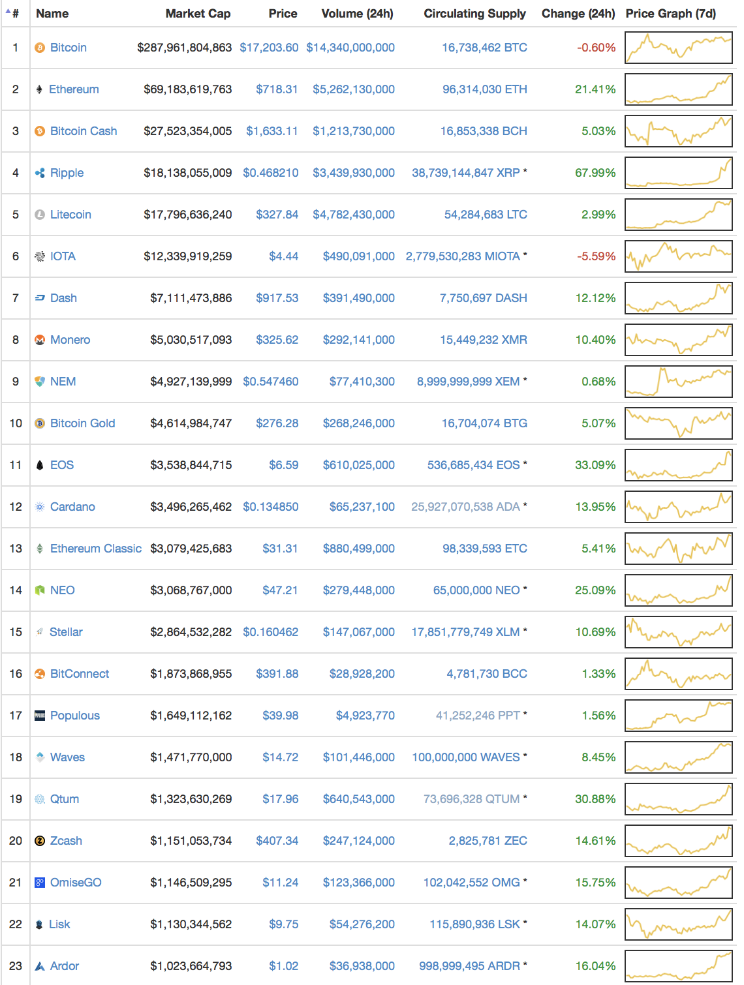This screenshot has height=985, width=744.
Task: Open the Bitcoin name link
Action: (x=69, y=48)
